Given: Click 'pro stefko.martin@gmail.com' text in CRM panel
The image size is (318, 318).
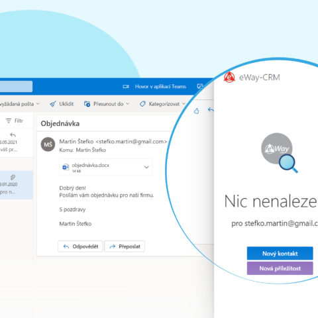Looking at the screenshot, I should tap(275, 223).
